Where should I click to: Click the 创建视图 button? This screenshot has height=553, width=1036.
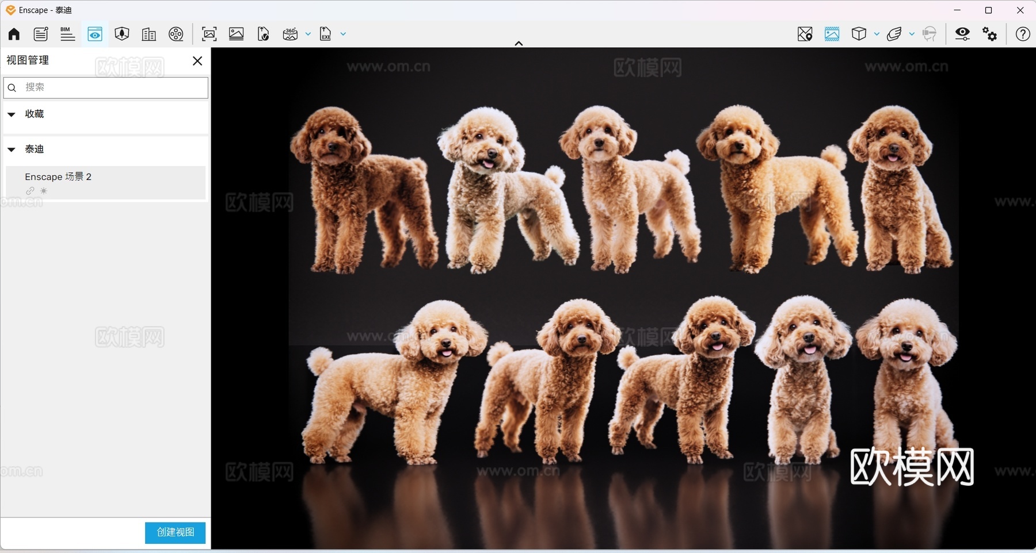175,532
